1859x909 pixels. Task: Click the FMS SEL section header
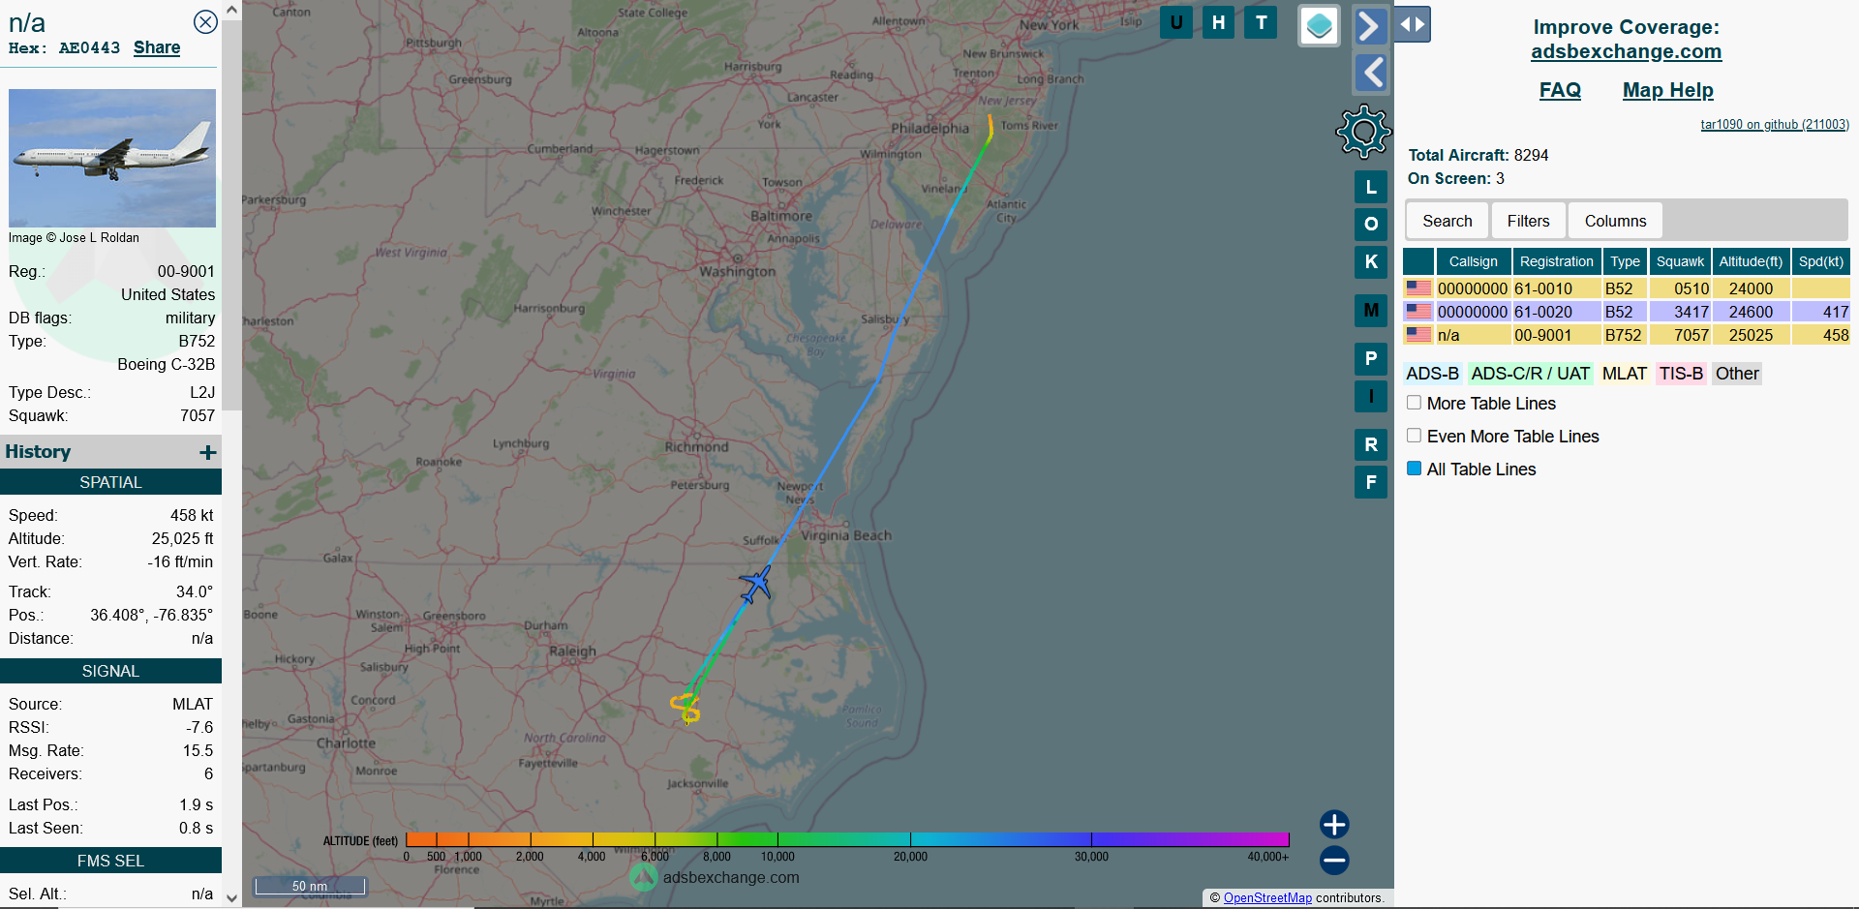pyautogui.click(x=110, y=861)
